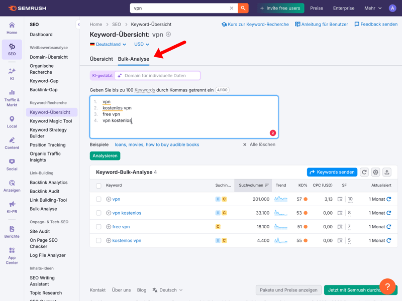Click the orange search magnifier button
This screenshot has width=402, height=301.
[243, 8]
